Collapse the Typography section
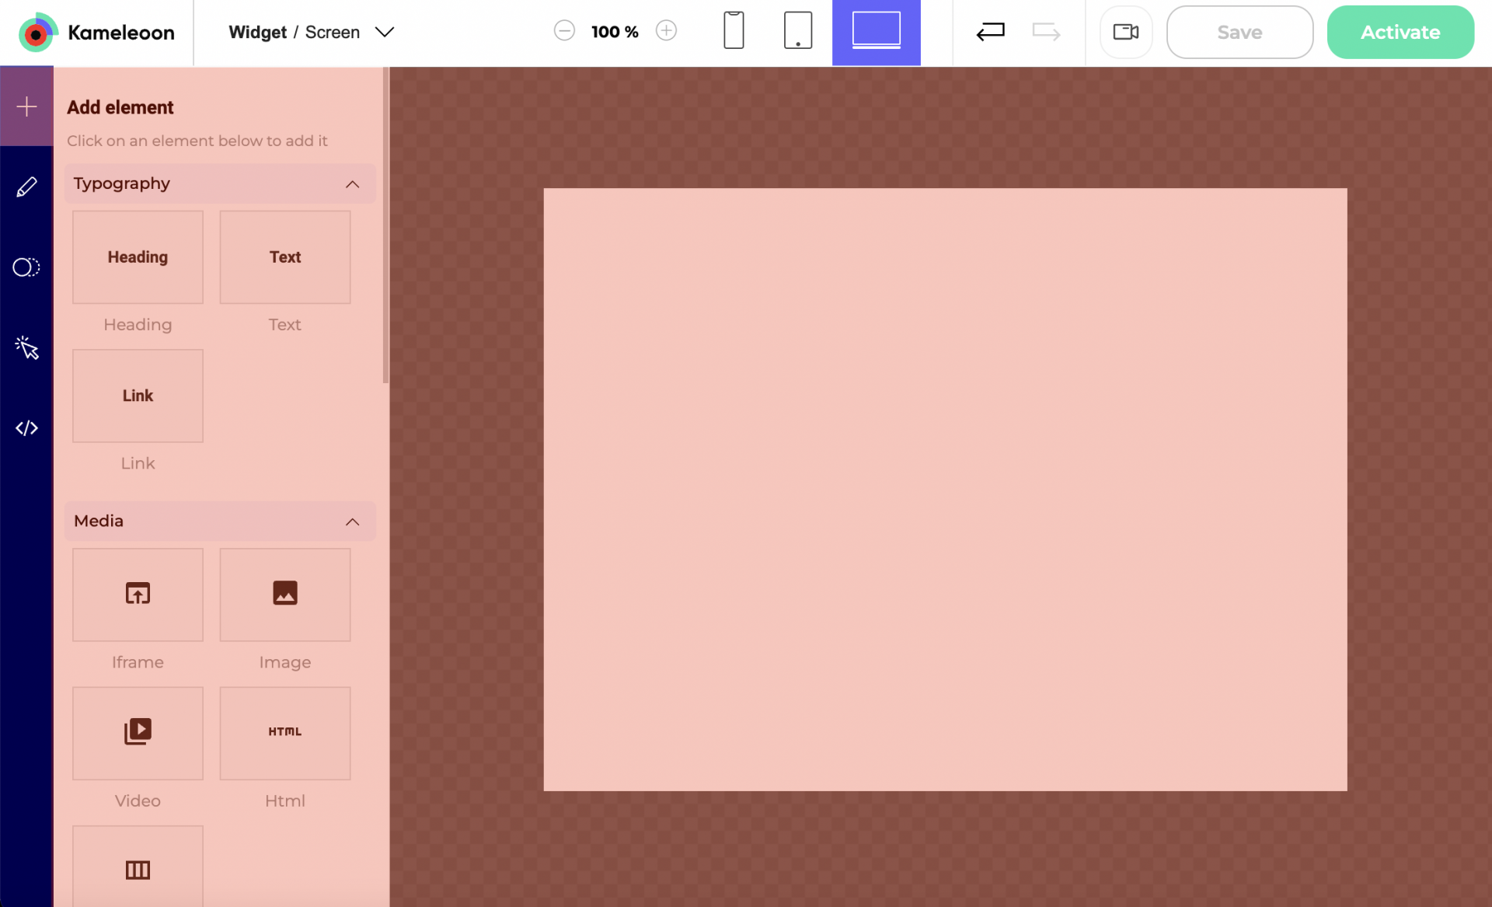1492x907 pixels. tap(352, 184)
